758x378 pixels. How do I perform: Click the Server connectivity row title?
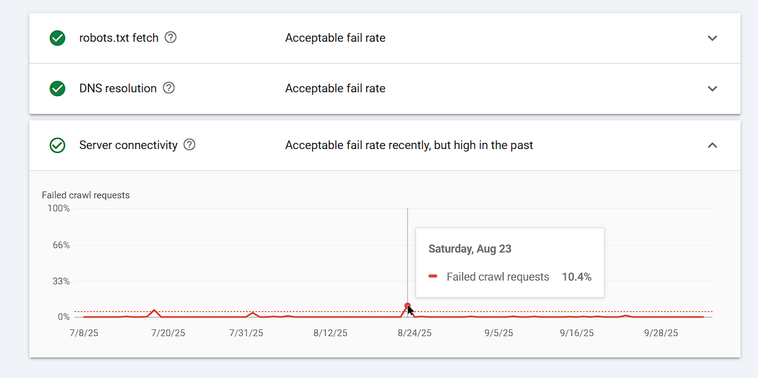pos(129,145)
